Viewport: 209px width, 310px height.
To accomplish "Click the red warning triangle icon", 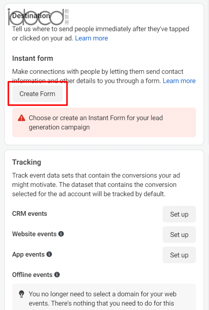I will pos(22,118).
